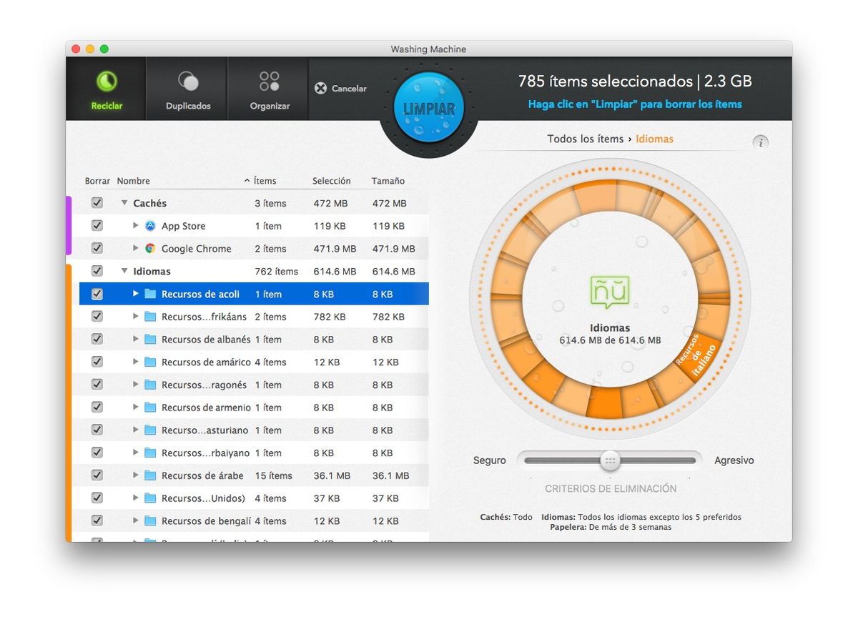Screen dimensions: 858x617
Task: Click the Idiomas breadcrumb label
Action: 654,139
